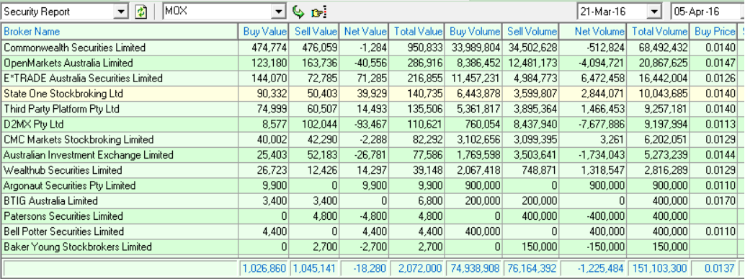
Task: Sort by Total Value column header
Action: point(416,32)
